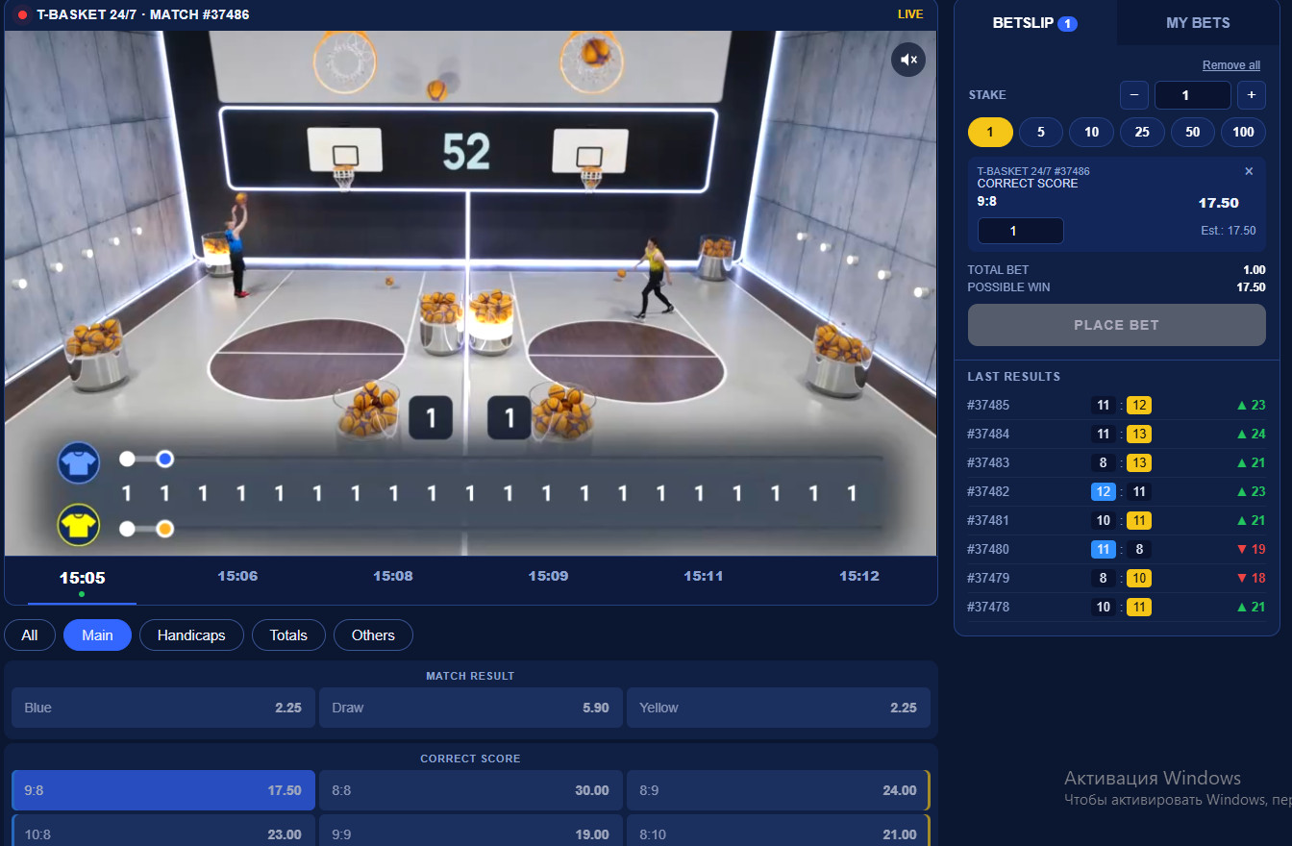The height and width of the screenshot is (846, 1292).
Task: Select the 100 stake chip
Action: (x=1243, y=132)
